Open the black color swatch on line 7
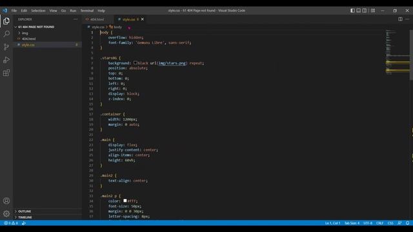Screen dimensions: 413x232 click(x=136, y=63)
